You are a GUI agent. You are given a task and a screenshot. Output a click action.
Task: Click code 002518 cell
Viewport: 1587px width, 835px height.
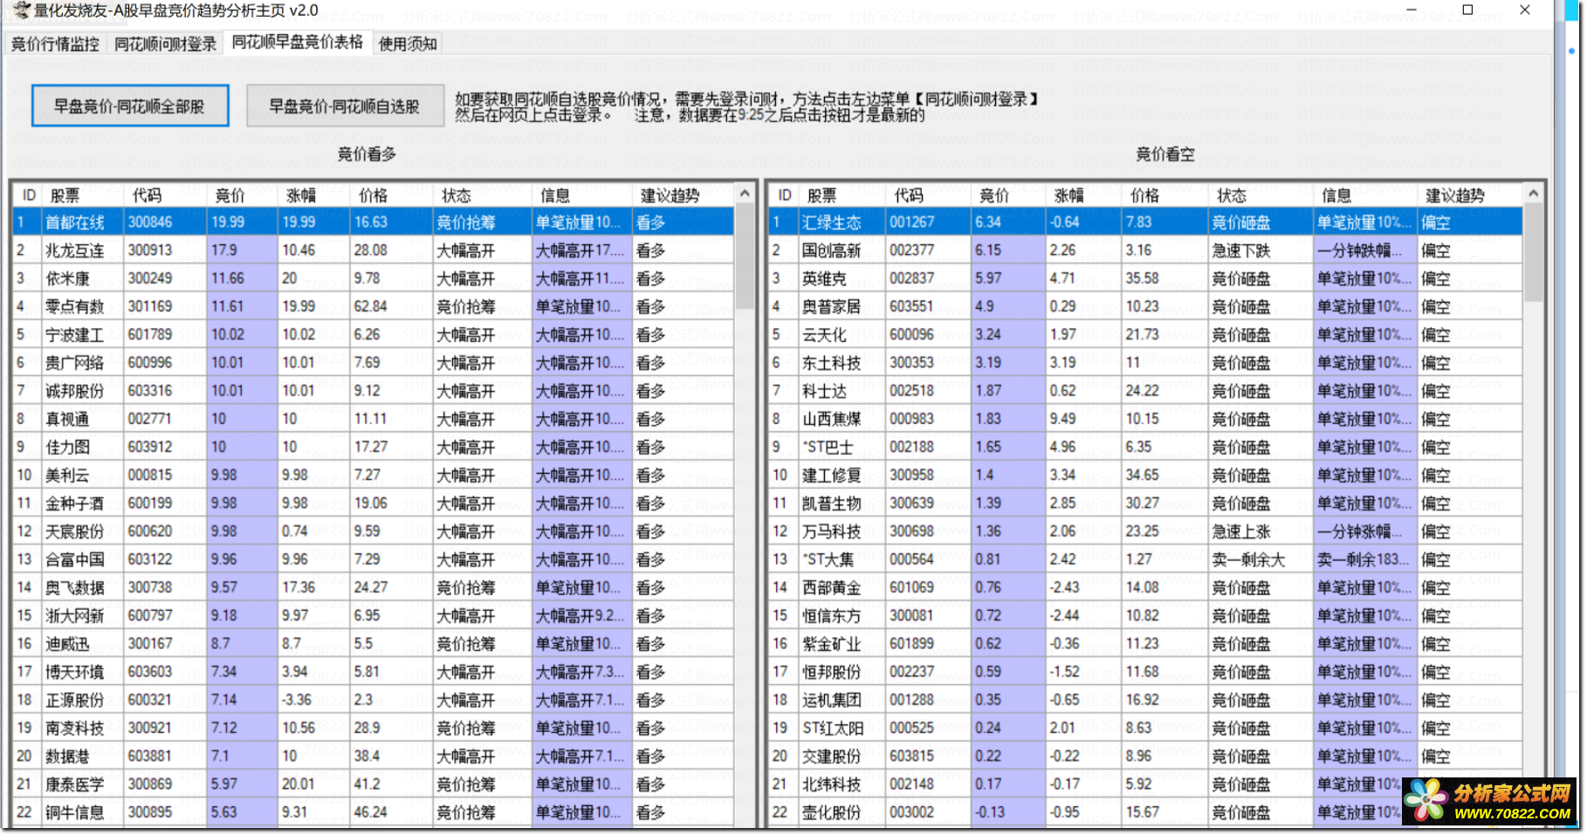(912, 391)
